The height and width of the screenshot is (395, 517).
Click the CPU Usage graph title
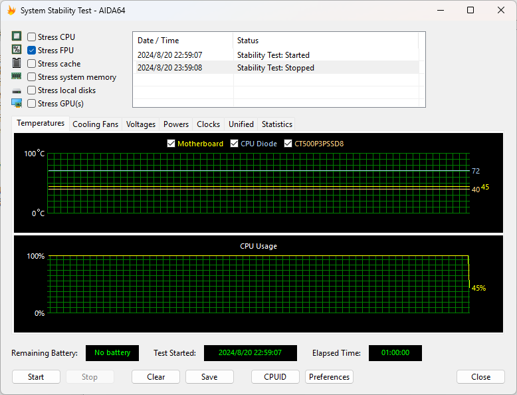258,246
